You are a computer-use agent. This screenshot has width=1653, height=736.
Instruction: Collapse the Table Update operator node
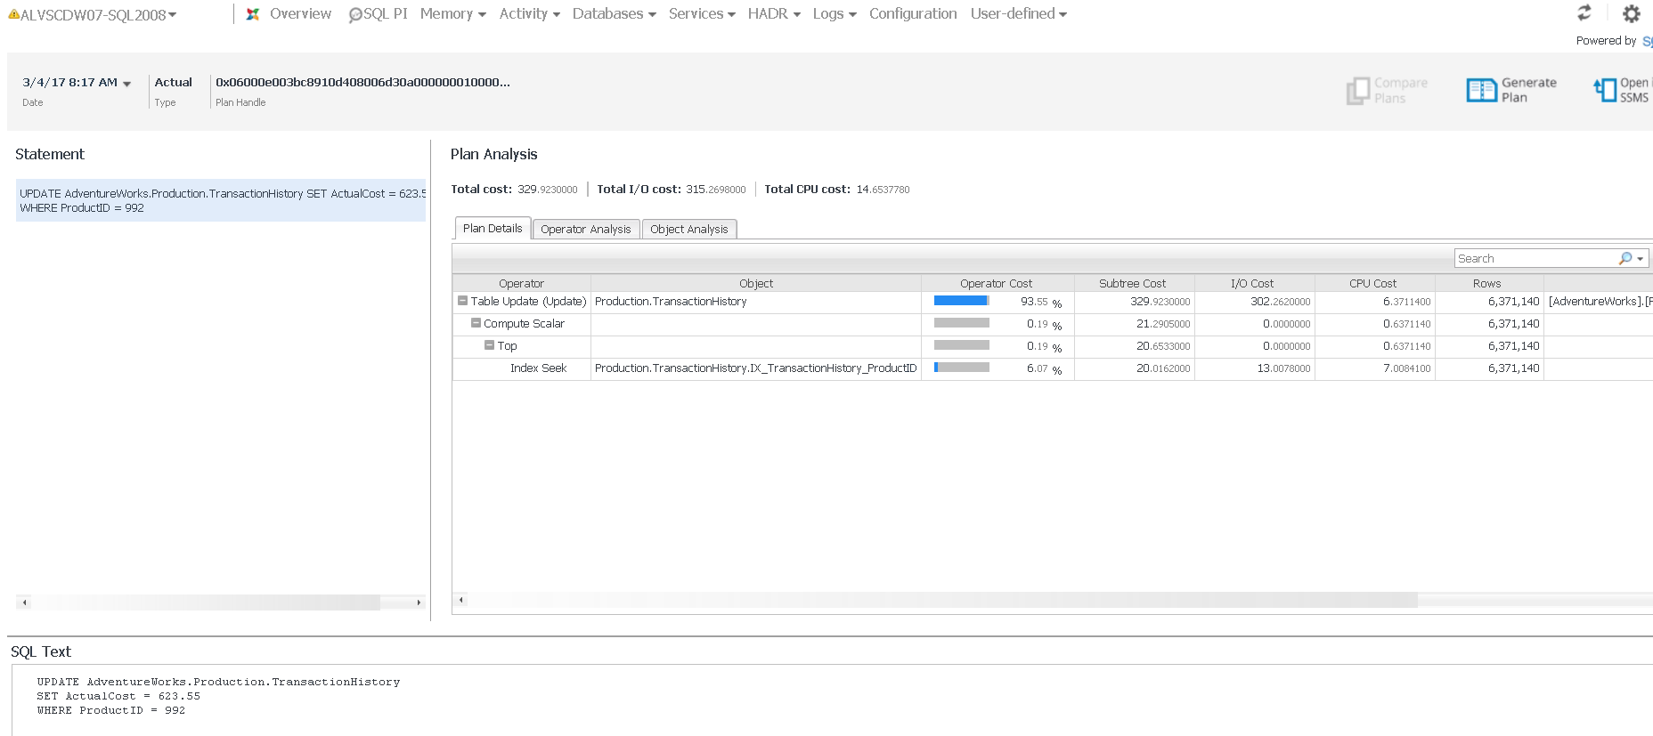point(462,301)
